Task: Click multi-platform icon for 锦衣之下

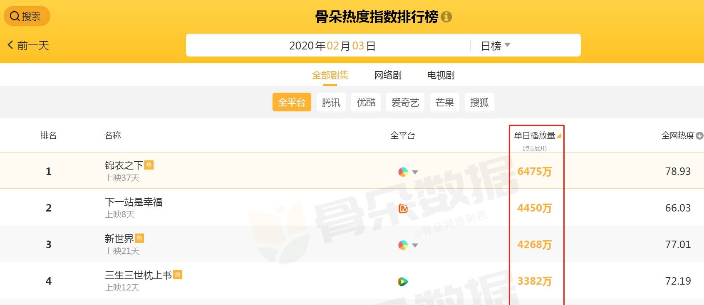Action: 403,172
